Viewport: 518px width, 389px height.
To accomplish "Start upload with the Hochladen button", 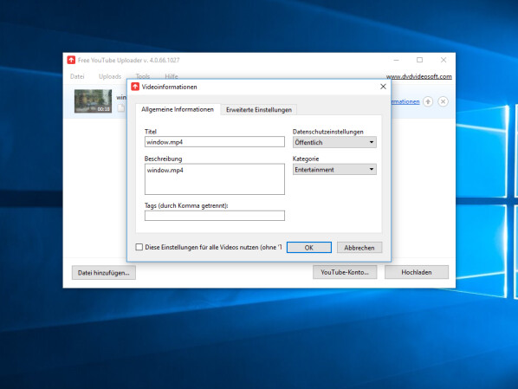I will [x=417, y=272].
